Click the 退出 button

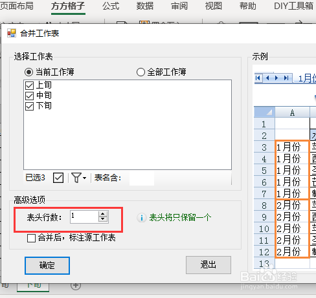(209, 265)
